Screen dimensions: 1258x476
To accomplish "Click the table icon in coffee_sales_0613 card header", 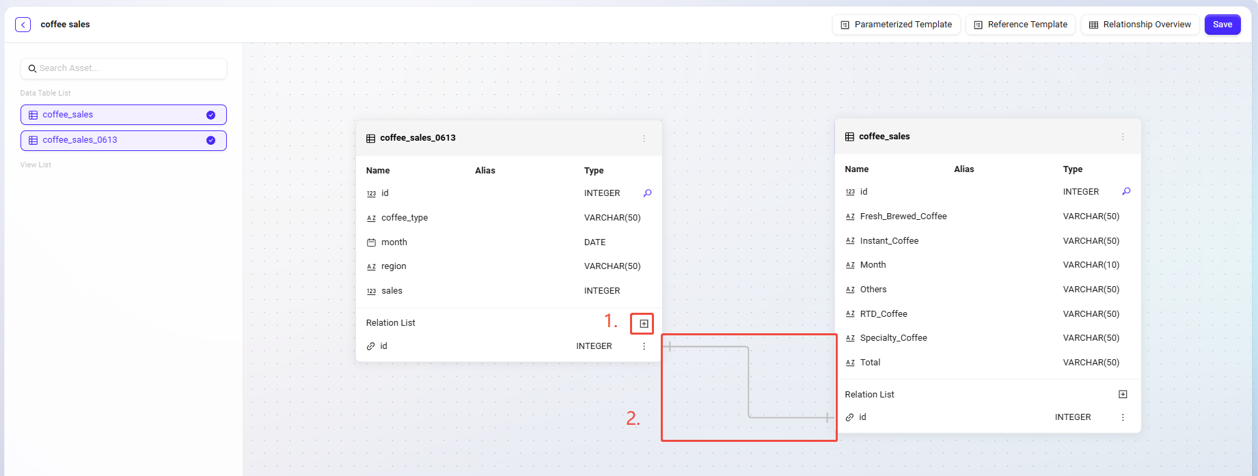I will coord(370,138).
